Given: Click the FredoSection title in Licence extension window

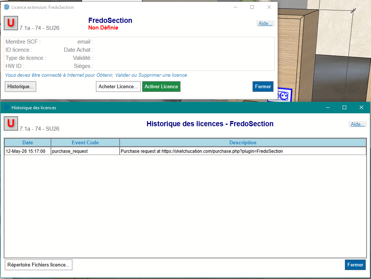Looking at the screenshot, I should (110, 20).
